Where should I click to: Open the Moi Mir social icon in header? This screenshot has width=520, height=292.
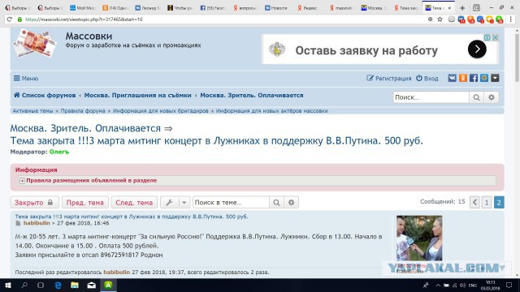pos(484,78)
